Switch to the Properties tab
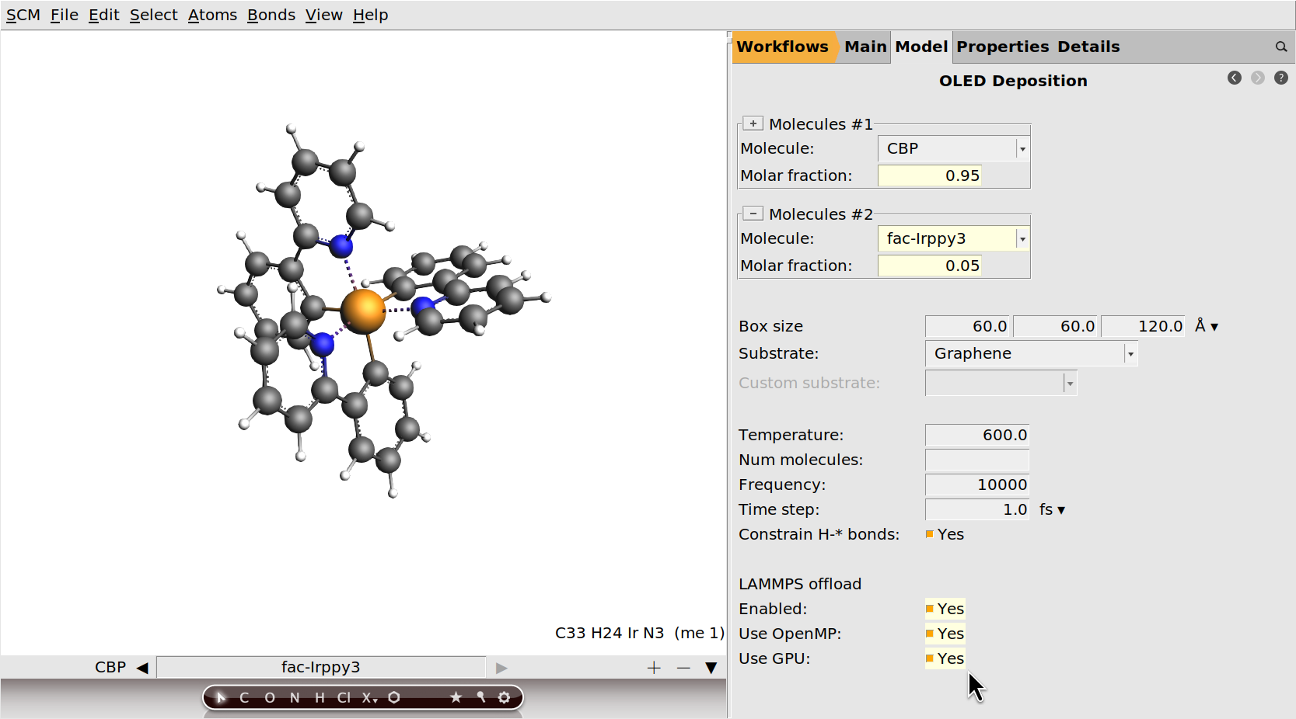1296x719 pixels. (1002, 47)
